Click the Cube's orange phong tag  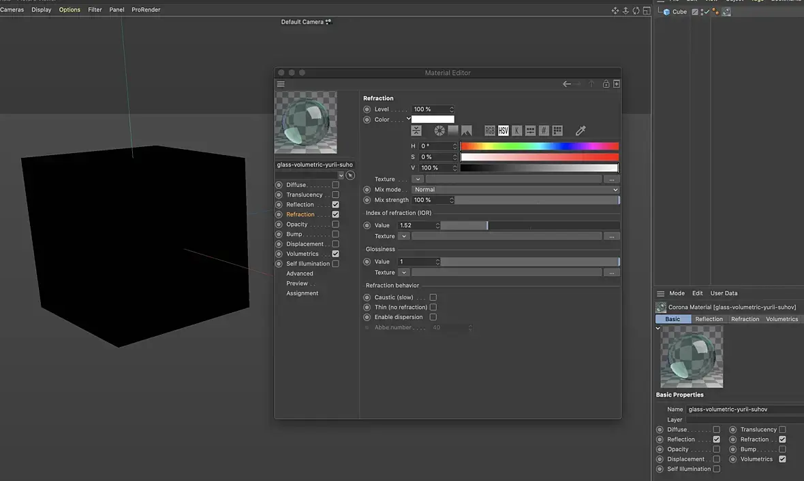click(x=716, y=12)
